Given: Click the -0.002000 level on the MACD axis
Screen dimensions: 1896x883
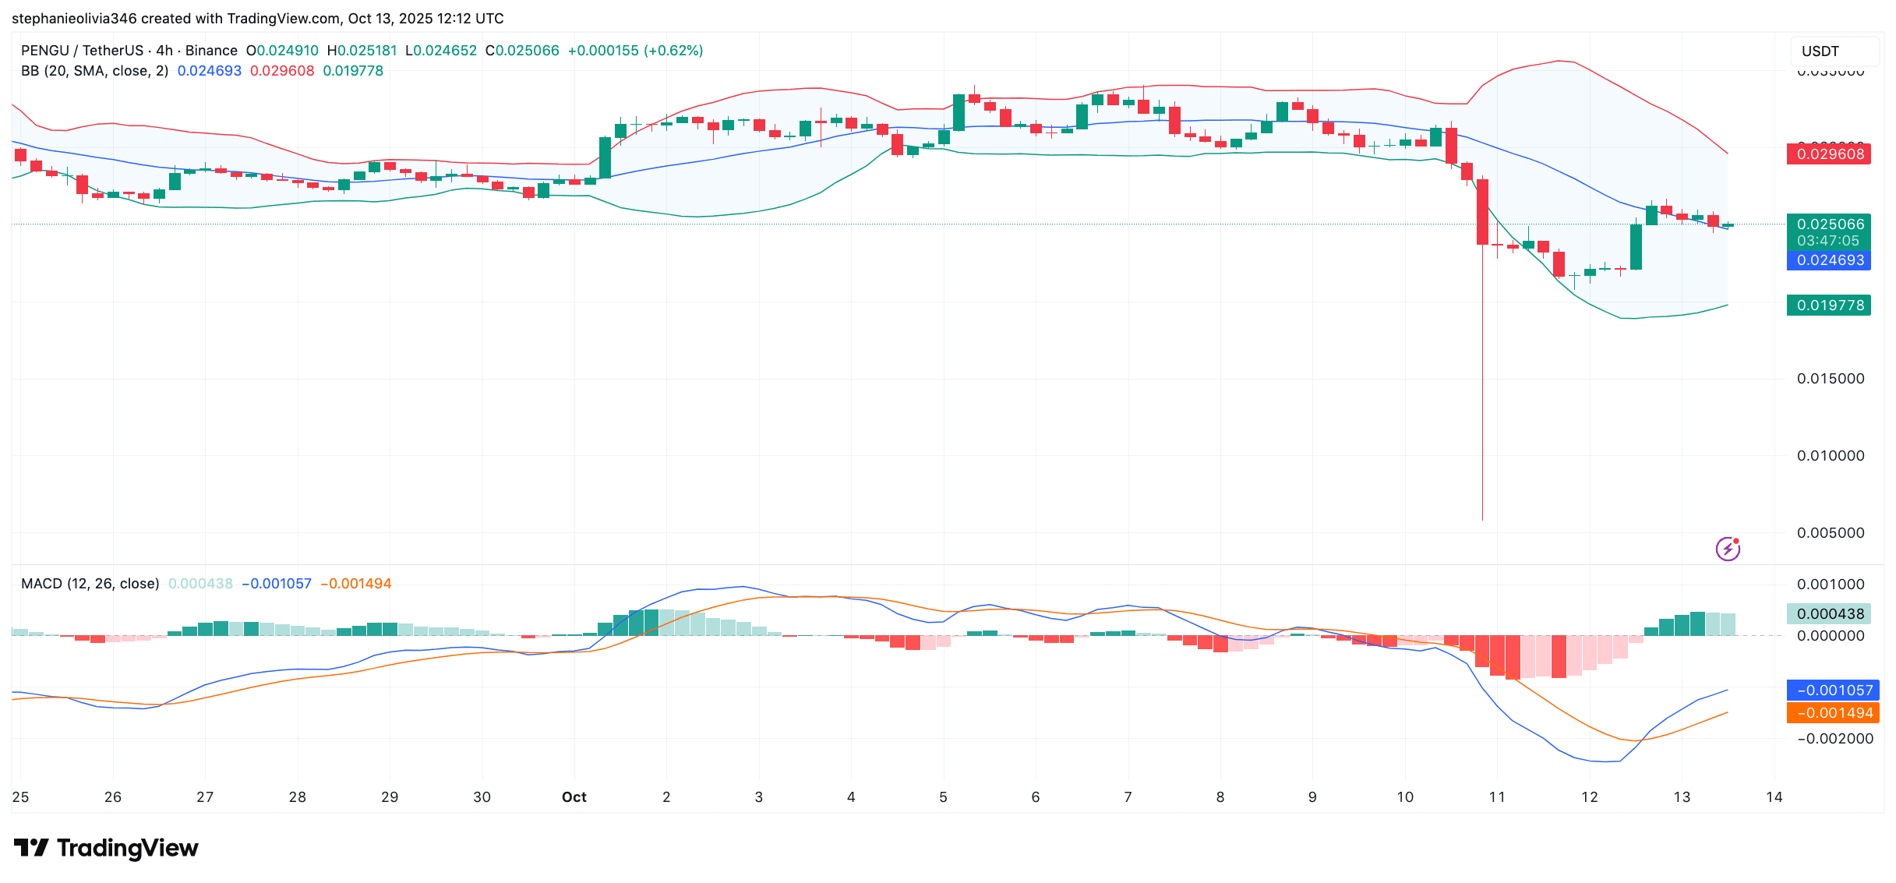Looking at the screenshot, I should click(x=1834, y=739).
